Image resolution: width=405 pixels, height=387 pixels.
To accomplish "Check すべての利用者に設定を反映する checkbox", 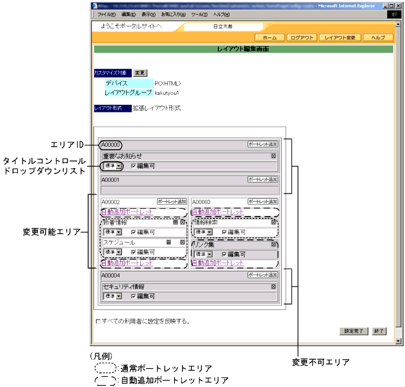I will pos(98,321).
